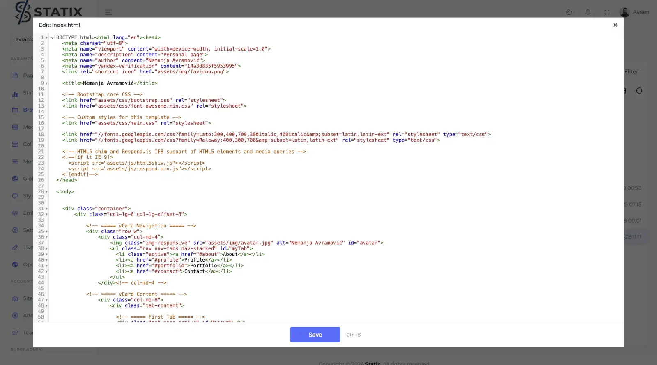Fold the tab-content div at line 48
Image resolution: width=657 pixels, height=365 pixels.
[46, 306]
